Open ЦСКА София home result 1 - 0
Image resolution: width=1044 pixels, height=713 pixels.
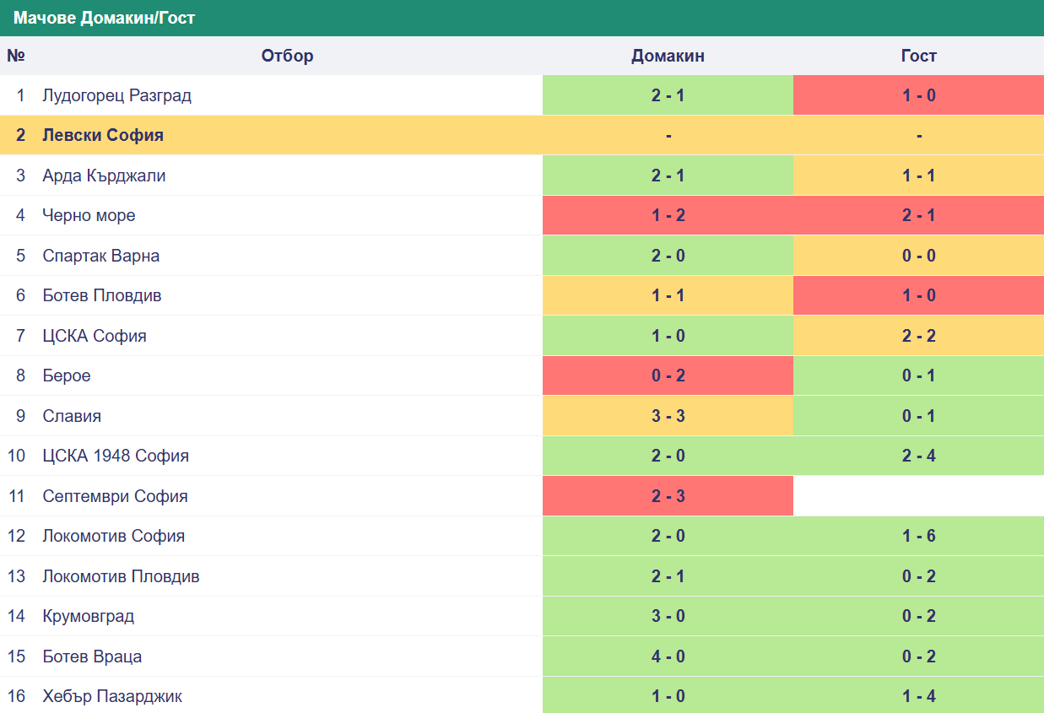click(x=668, y=336)
